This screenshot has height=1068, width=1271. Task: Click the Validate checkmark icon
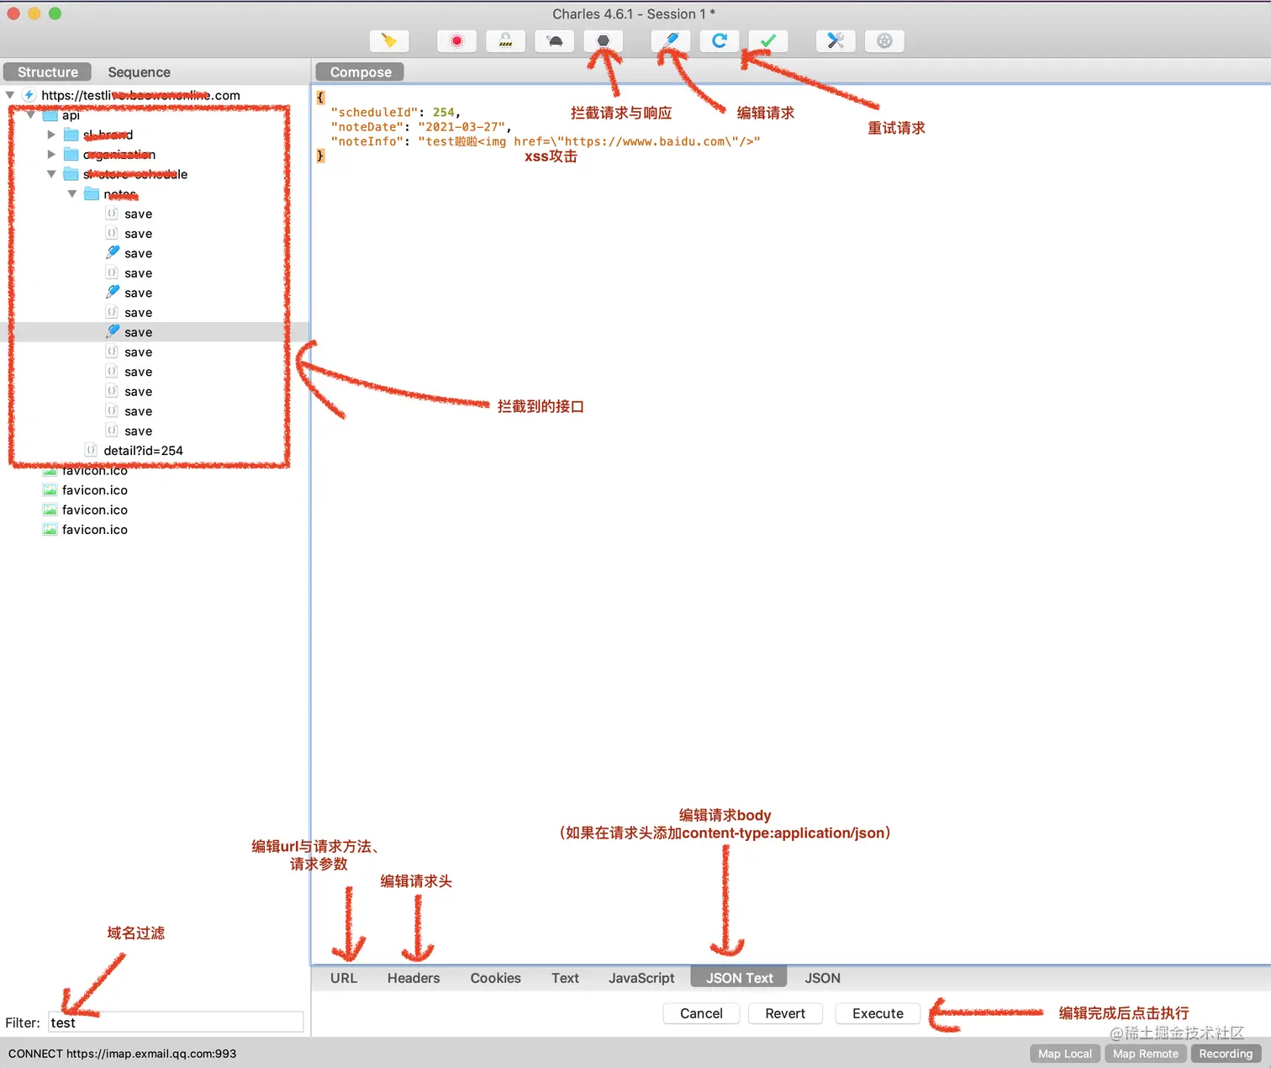768,41
